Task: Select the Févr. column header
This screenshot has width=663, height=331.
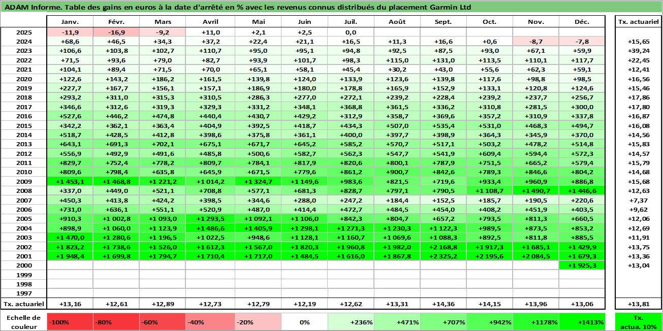Action: pyautogui.click(x=116, y=22)
